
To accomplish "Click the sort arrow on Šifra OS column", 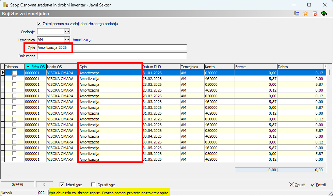I will (x=28, y=67).
